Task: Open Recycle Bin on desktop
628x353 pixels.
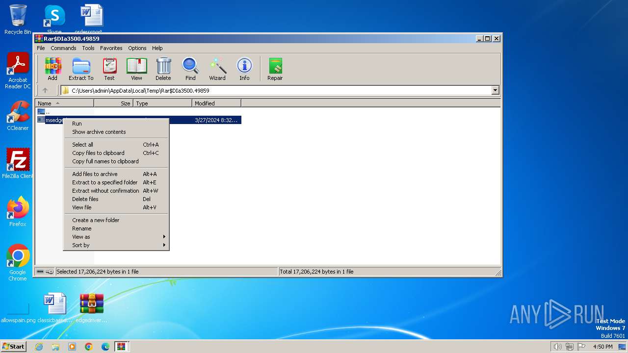Action: click(x=18, y=20)
